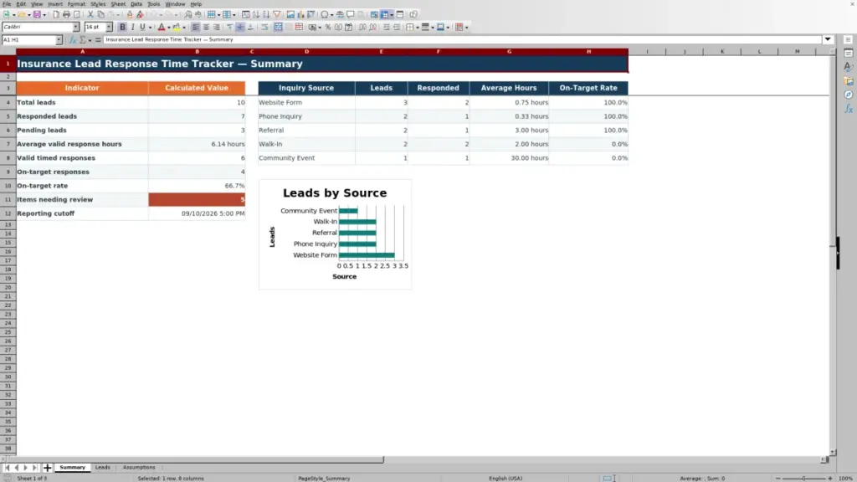Open the font name dropdown
Image resolution: width=857 pixels, height=482 pixels.
click(x=76, y=27)
